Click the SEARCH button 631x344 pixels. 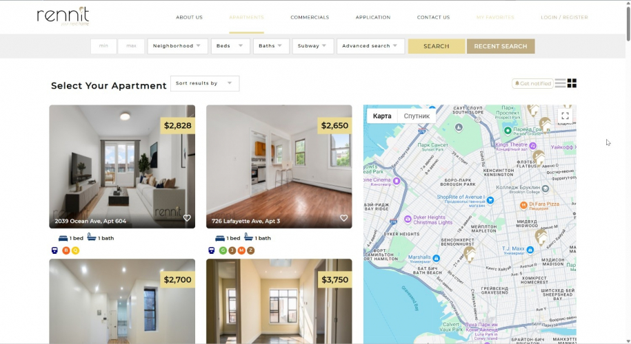437,46
